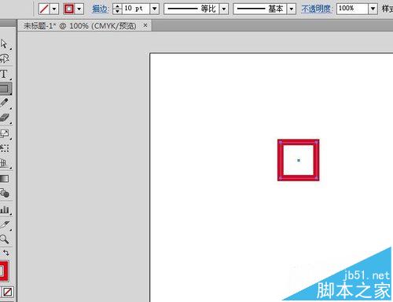
Task: Expand the stroke weight dropdown
Action: click(155, 9)
